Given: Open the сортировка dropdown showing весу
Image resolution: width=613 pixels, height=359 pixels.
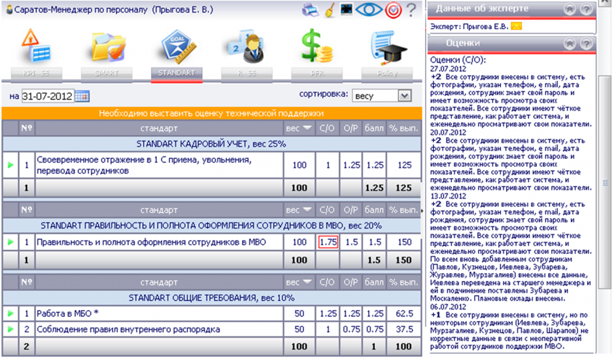Looking at the screenshot, I should click(x=382, y=96).
